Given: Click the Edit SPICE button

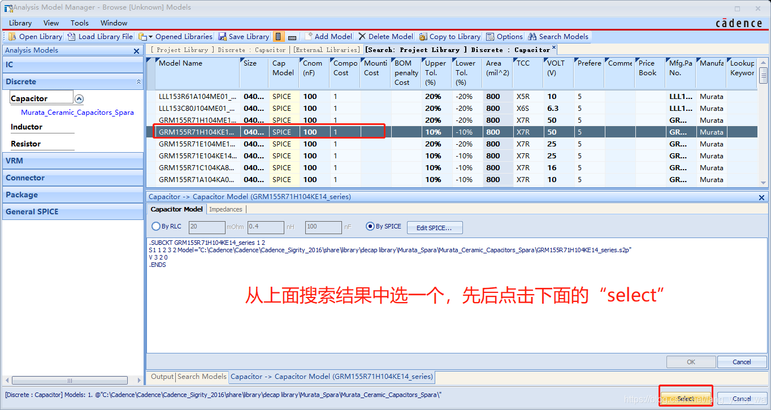Looking at the screenshot, I should tap(434, 227).
